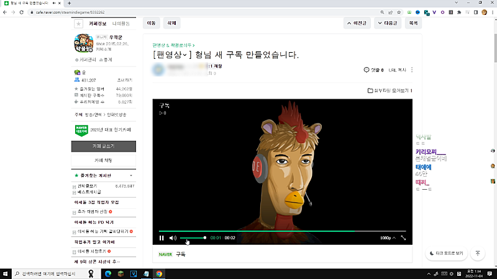Go to previous post with 이전글
Viewport: 497px width, 279px height.
click(357, 23)
